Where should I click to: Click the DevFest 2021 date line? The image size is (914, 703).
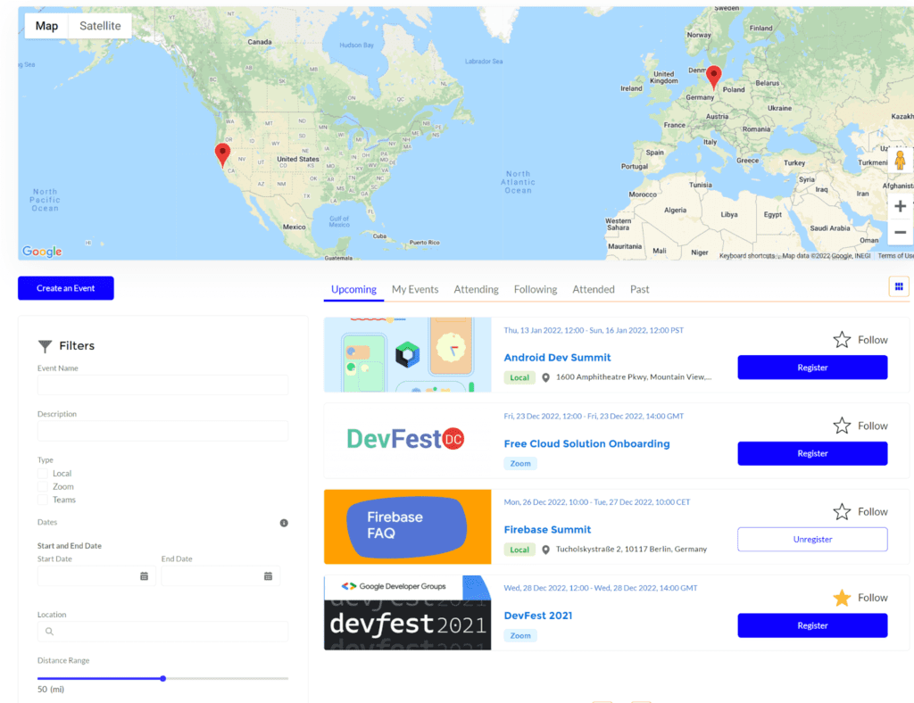click(x=601, y=588)
